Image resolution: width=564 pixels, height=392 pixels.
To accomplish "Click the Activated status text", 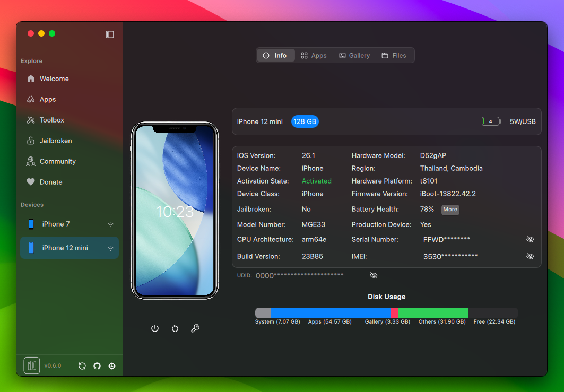I will (x=317, y=181).
